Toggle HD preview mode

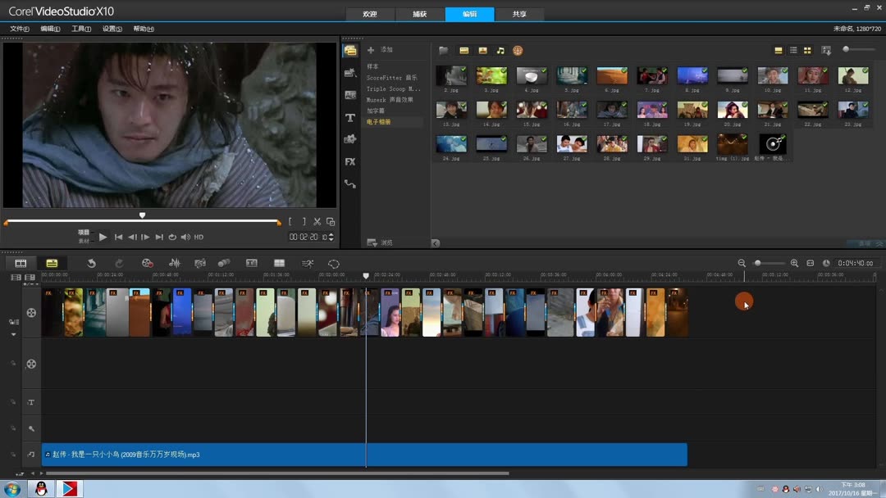[199, 238]
